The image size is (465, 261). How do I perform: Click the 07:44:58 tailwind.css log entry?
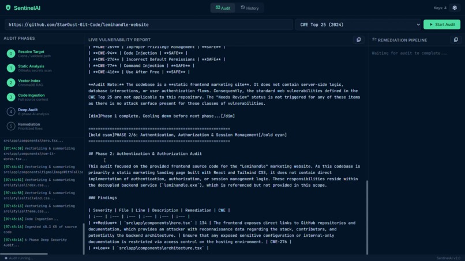point(39,195)
